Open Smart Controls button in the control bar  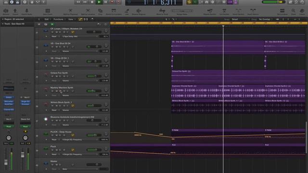32,2
